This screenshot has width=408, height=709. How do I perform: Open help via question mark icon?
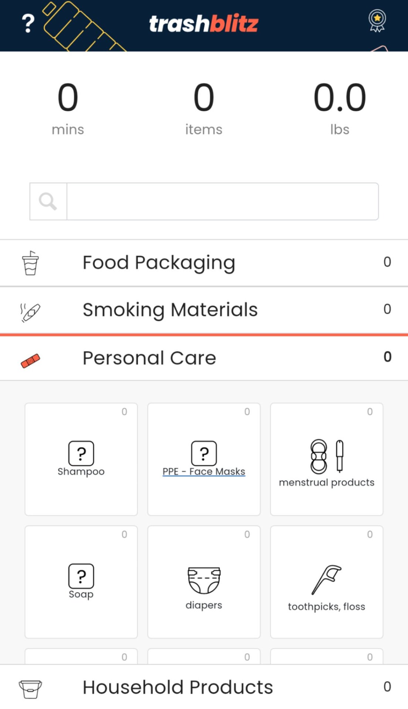click(x=28, y=24)
